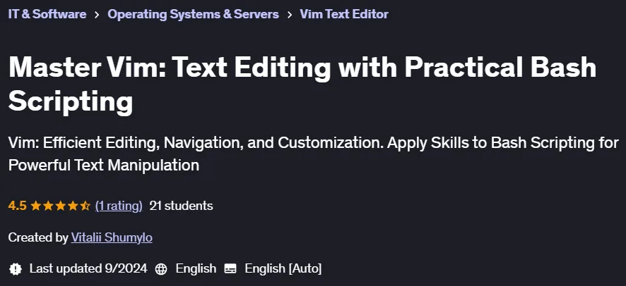Click the 21 students count

[x=181, y=206]
